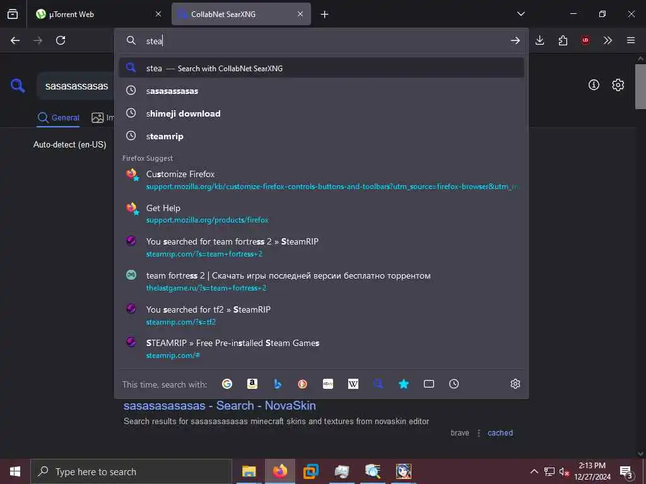The height and width of the screenshot is (484, 646).
Task: Open the anime character app on taskbar
Action: [x=403, y=471]
